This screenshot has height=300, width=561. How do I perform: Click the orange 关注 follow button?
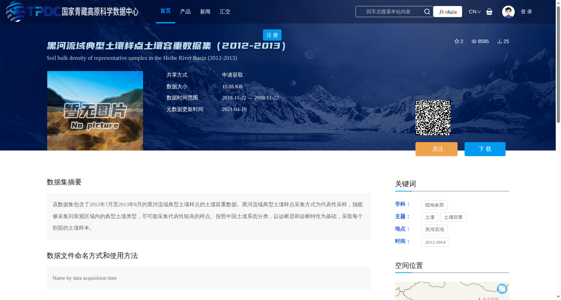pyautogui.click(x=437, y=149)
